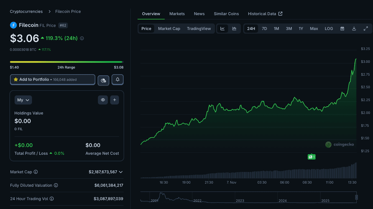Expand the chart to fullscreen
The height and width of the screenshot is (209, 373).
[366, 29]
